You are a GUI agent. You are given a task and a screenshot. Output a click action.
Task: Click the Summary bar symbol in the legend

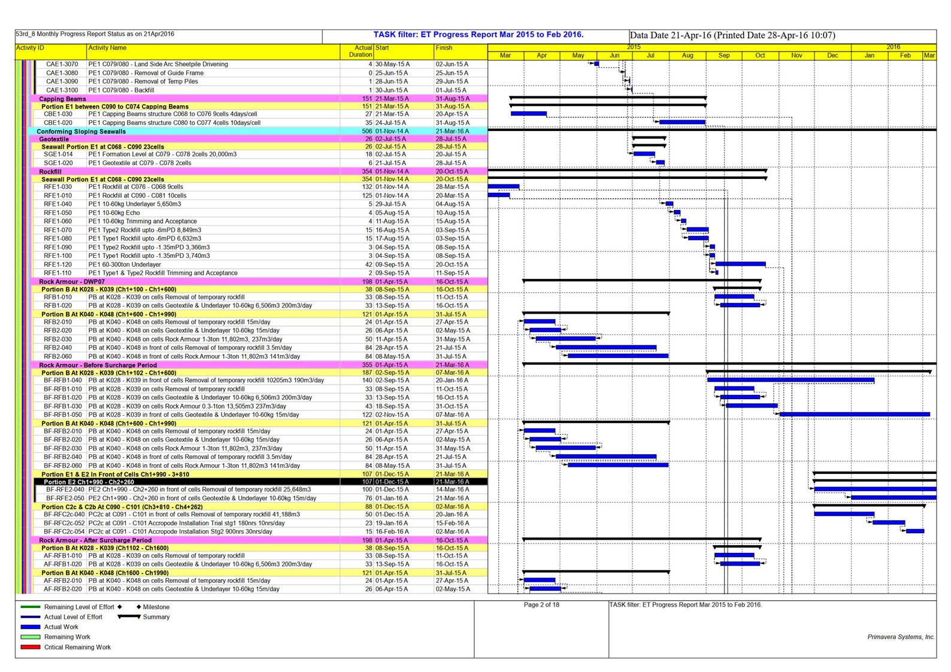(129, 616)
